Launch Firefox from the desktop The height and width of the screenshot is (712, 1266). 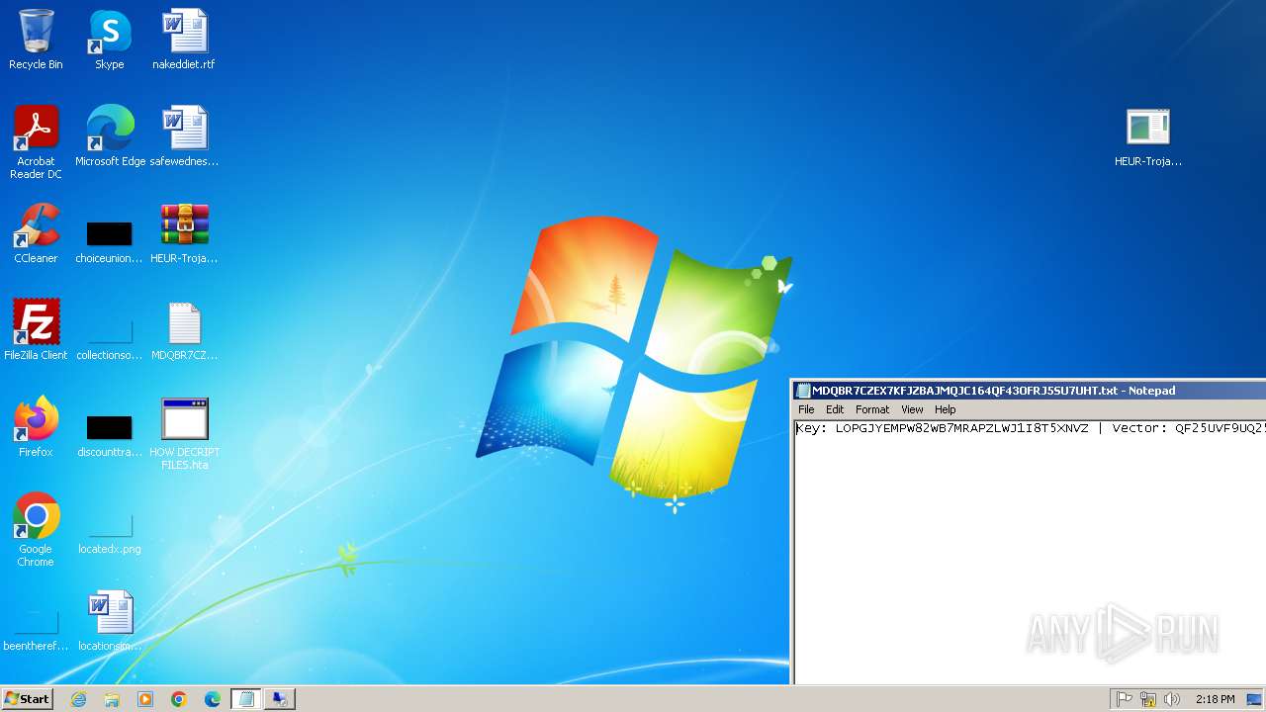tap(36, 427)
